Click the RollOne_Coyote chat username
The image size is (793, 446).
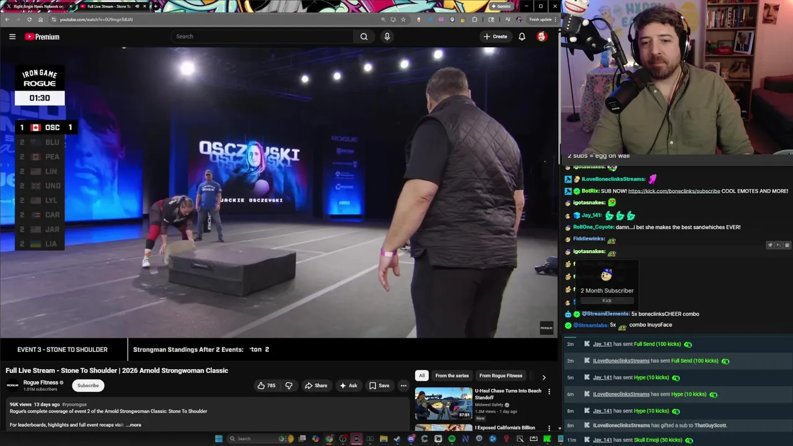(x=593, y=227)
